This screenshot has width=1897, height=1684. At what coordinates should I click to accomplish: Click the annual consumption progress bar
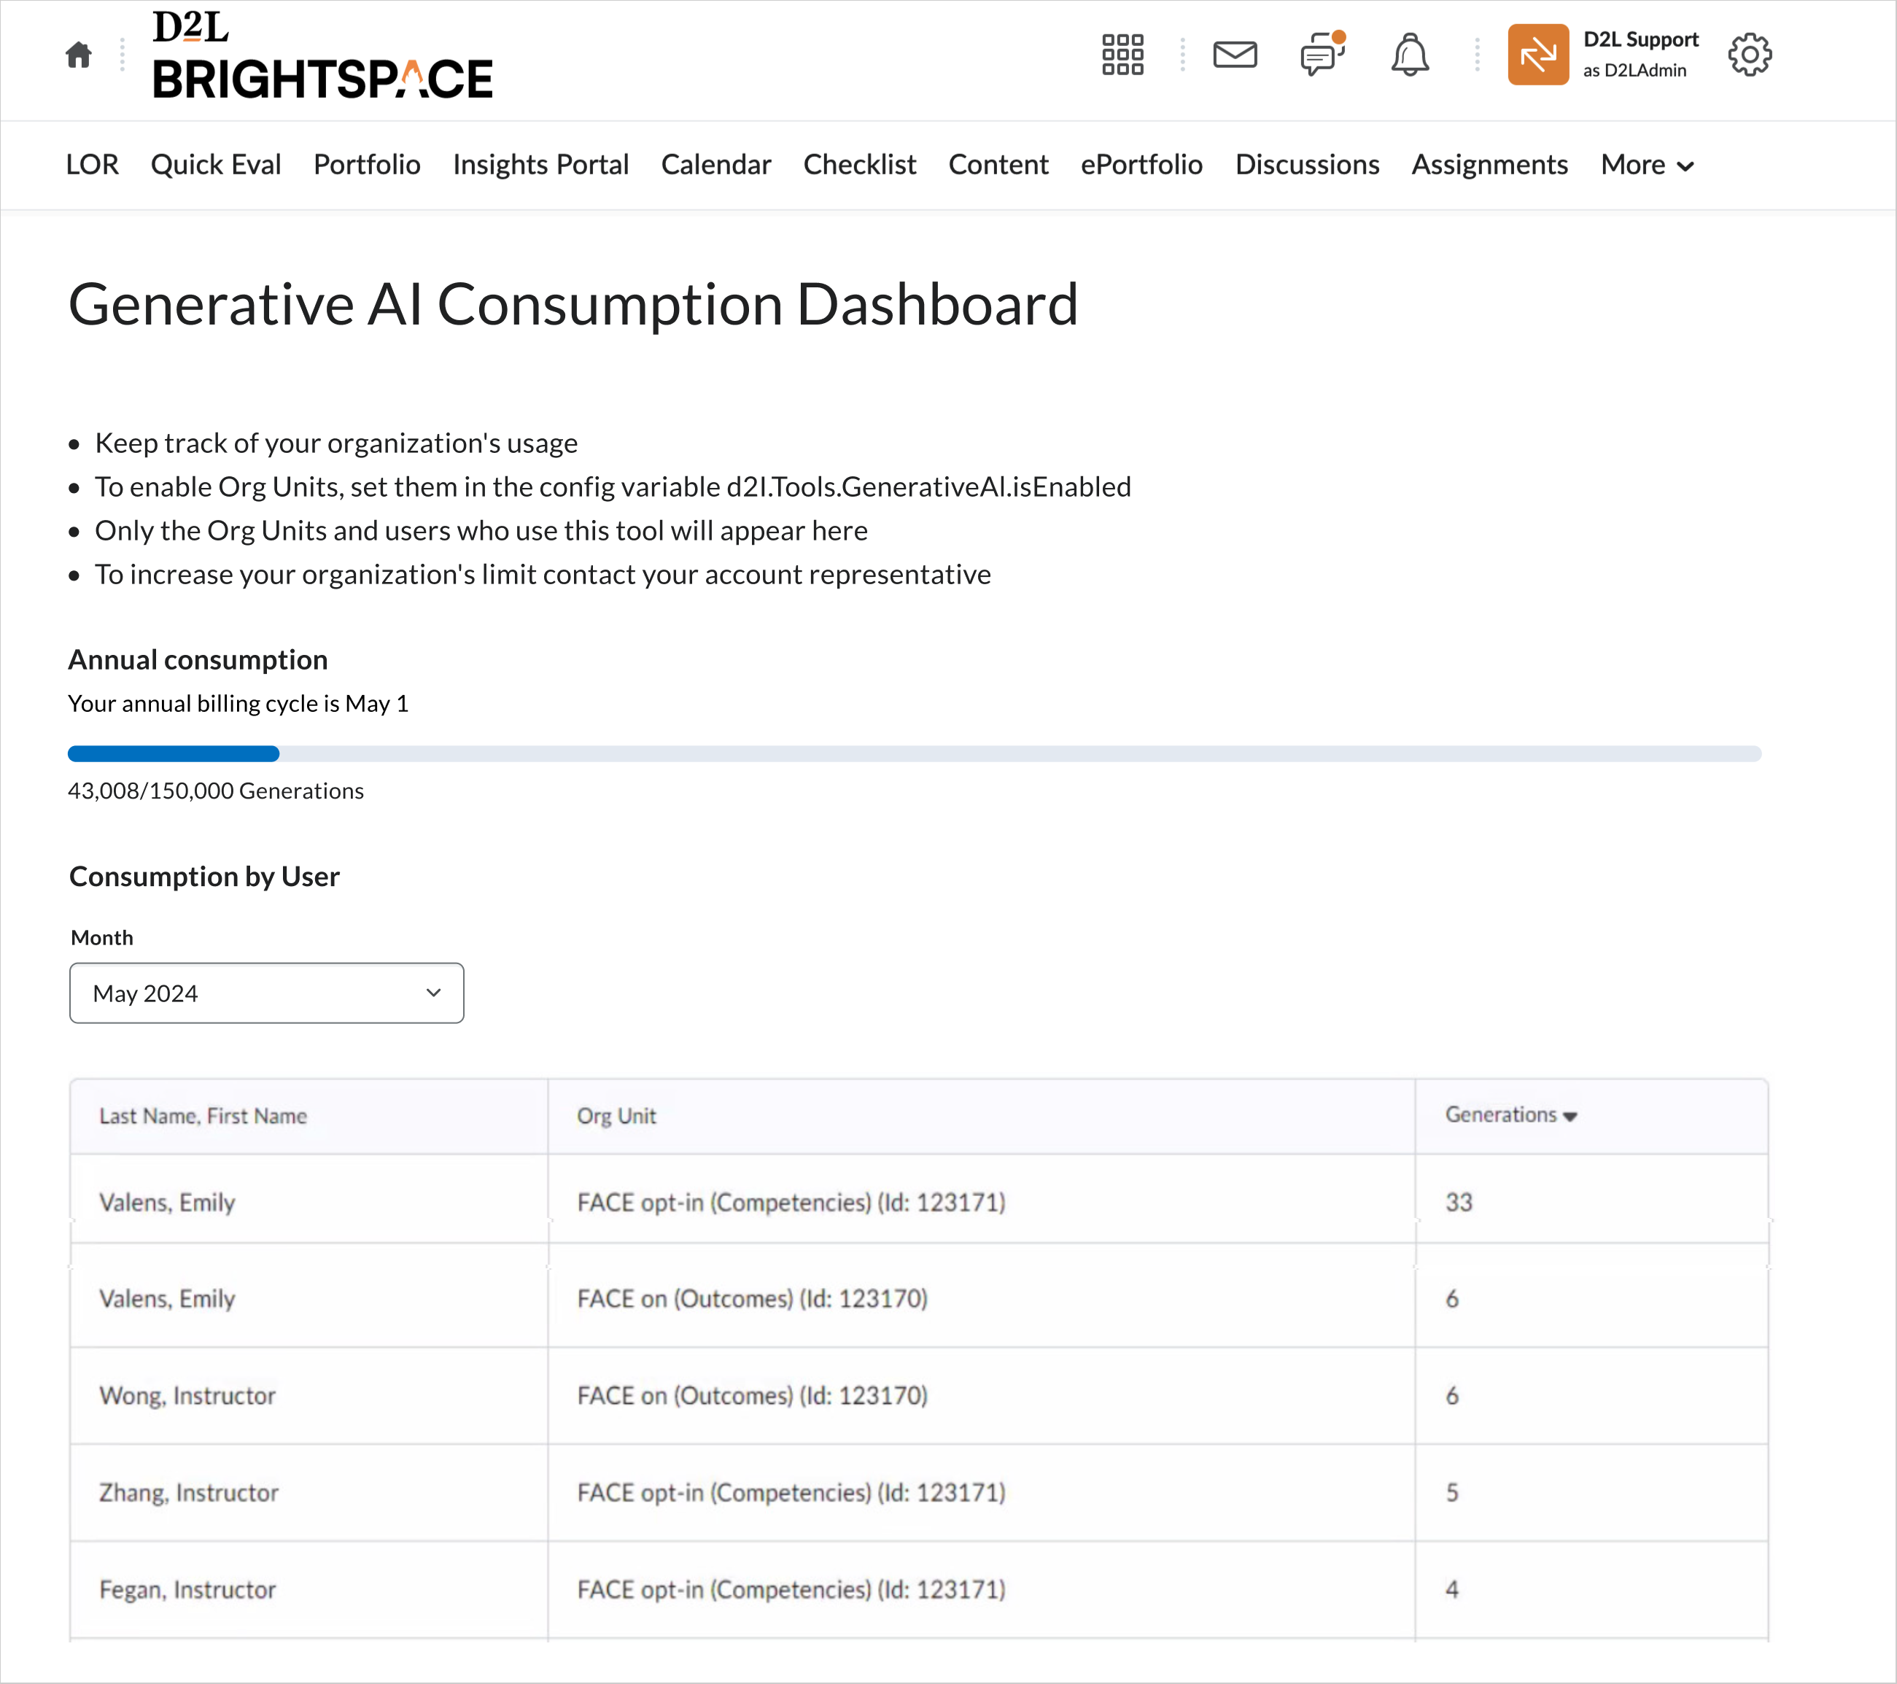(x=913, y=753)
